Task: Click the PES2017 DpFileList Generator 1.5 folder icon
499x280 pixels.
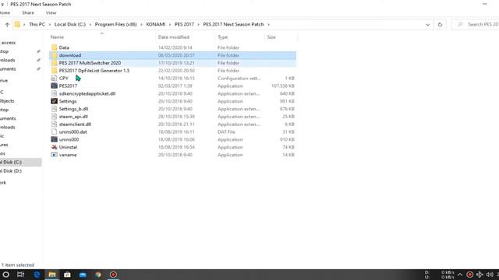Action: [x=54, y=71]
